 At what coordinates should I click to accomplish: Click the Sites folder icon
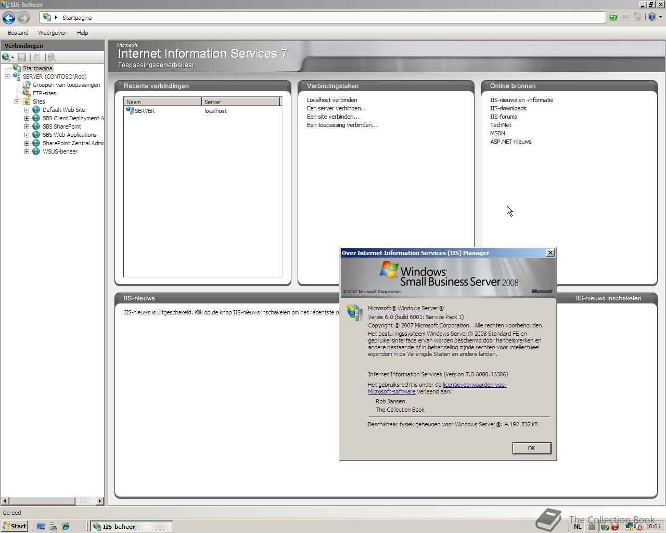(27, 101)
